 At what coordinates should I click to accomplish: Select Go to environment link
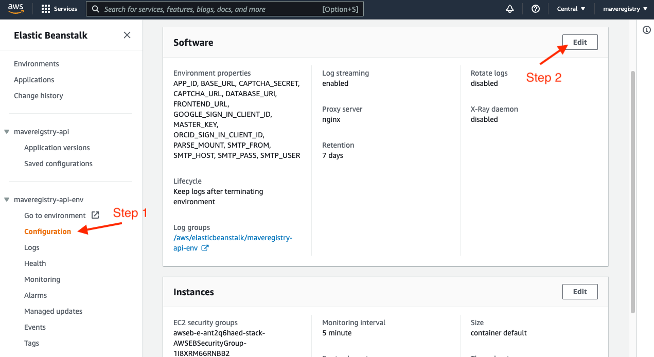[55, 216]
